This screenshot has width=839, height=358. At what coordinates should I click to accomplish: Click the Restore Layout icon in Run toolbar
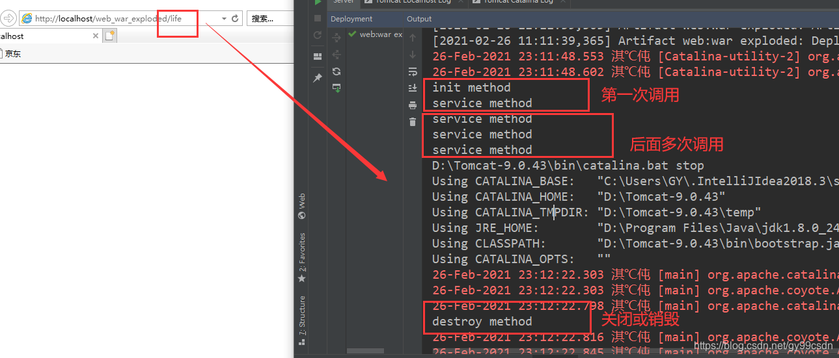(x=318, y=57)
